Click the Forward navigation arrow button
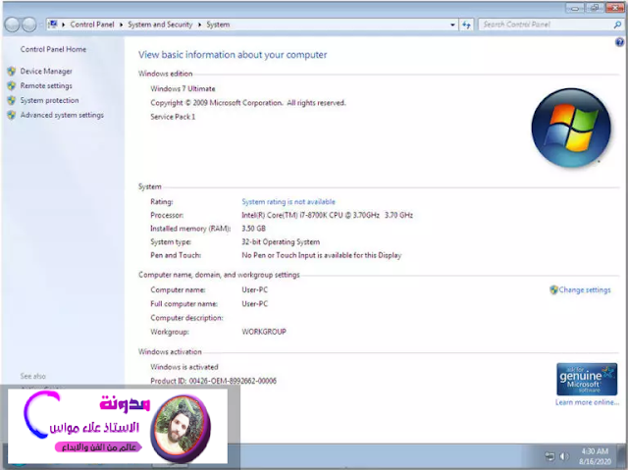628x470 pixels. tap(28, 25)
